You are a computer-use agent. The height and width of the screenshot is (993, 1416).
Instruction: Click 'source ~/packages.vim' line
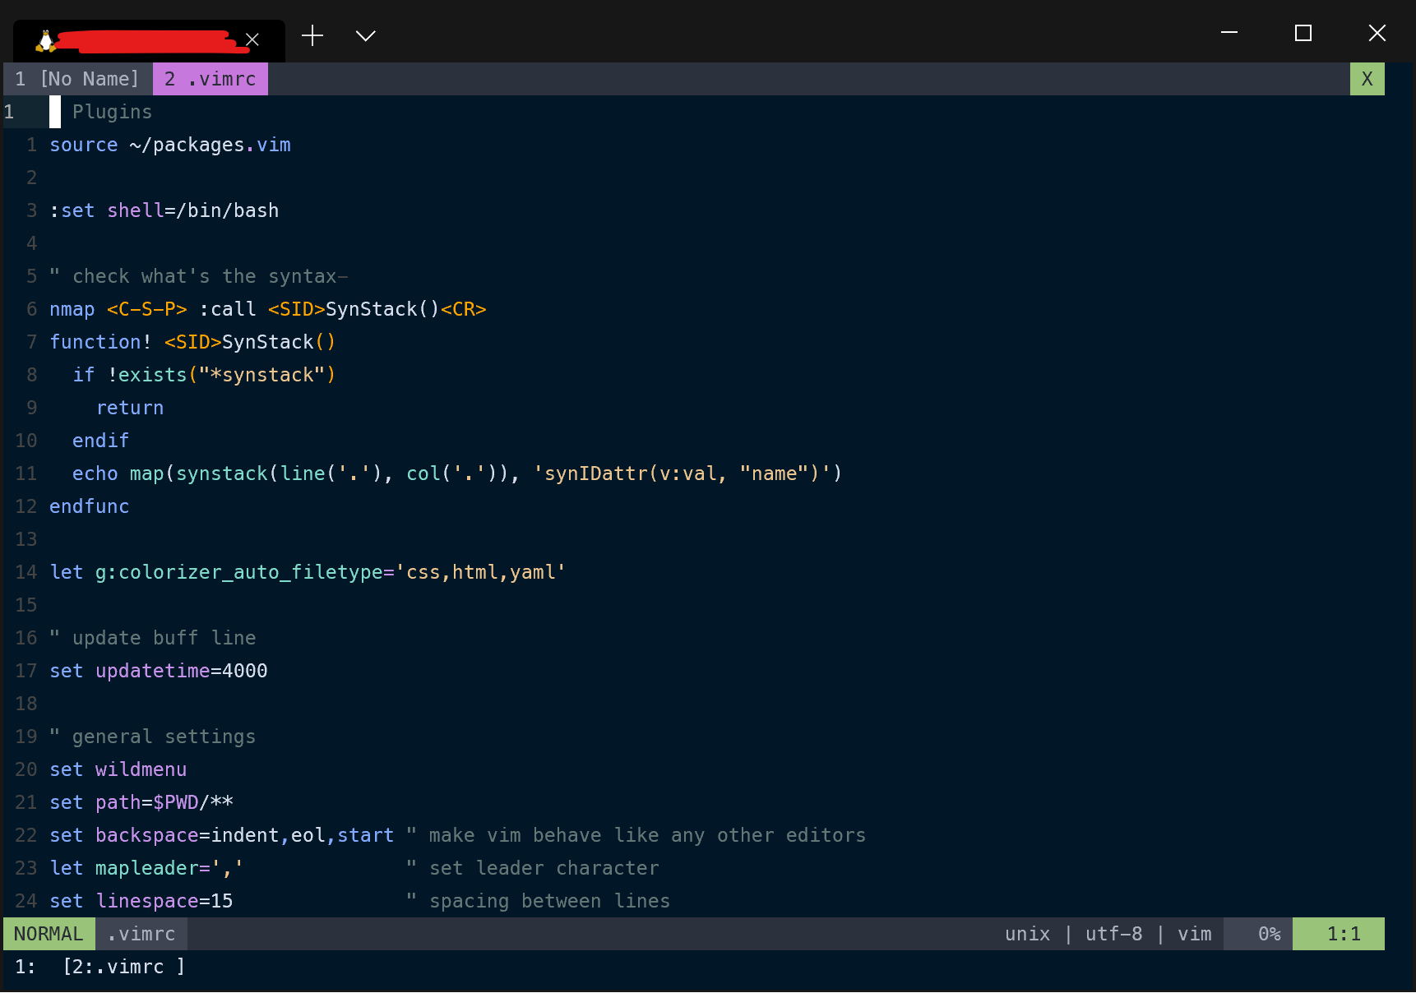170,145
